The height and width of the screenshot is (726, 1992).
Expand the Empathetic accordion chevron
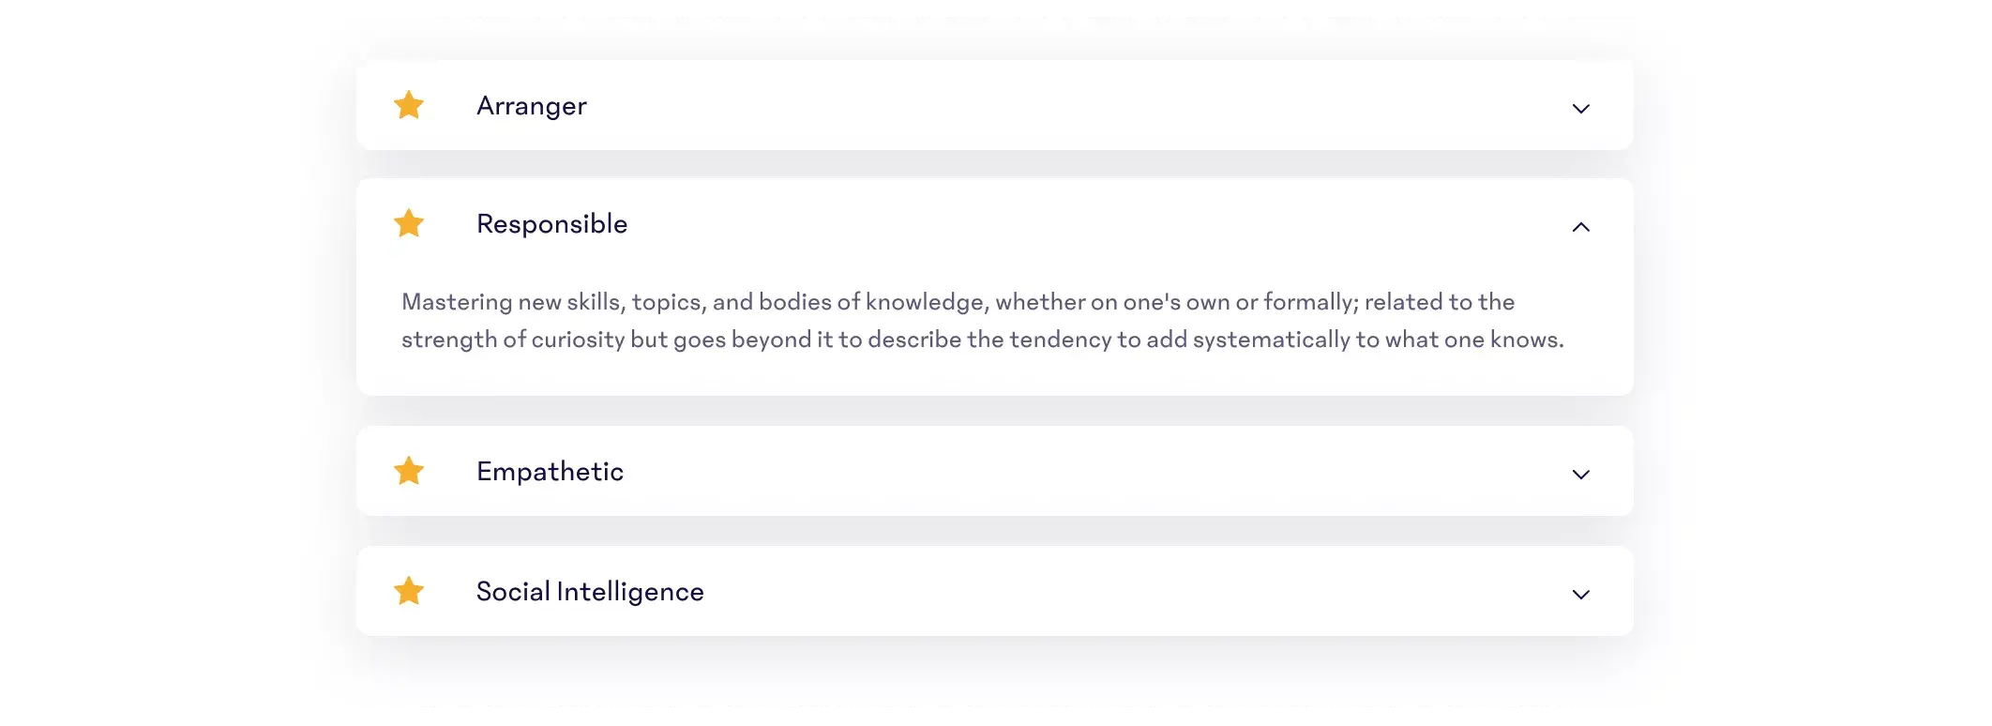coord(1580,474)
